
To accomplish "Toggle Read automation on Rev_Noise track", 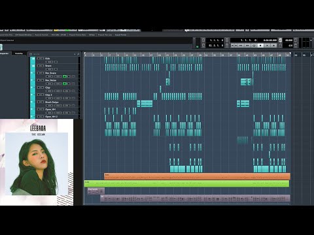I will coord(65,84).
